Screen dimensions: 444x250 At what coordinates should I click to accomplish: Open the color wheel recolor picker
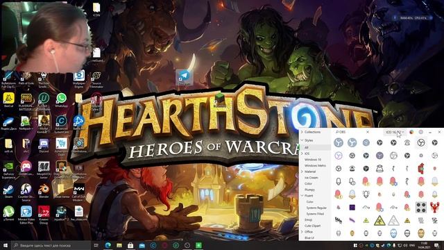coord(411,132)
